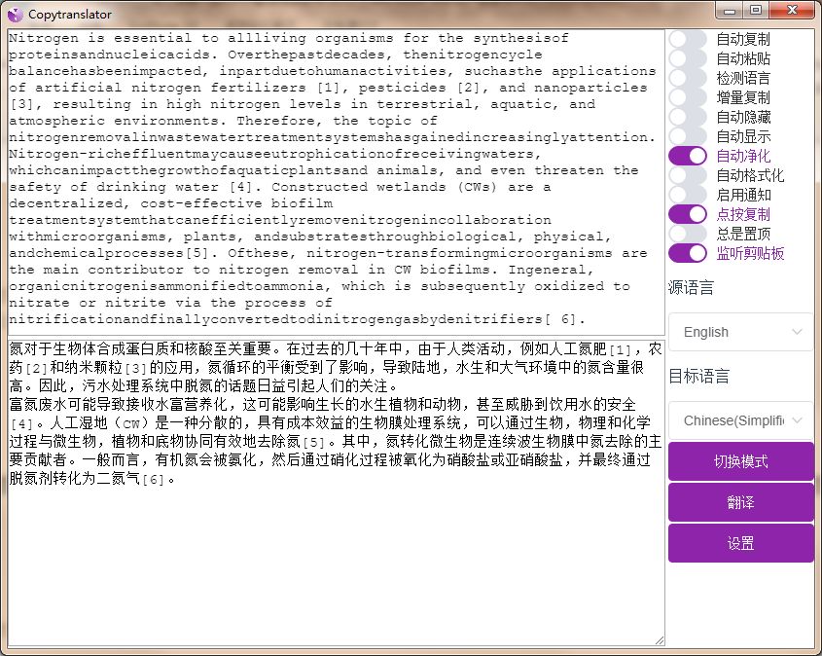Enable the 自动复制 switch
Screen dimensions: 822x656
pyautogui.click(x=687, y=39)
